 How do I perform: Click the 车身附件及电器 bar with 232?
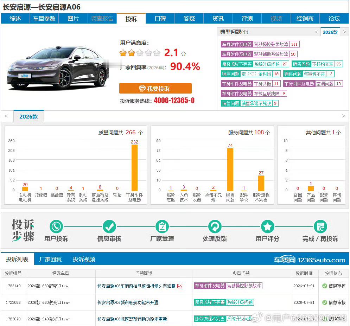point(134,168)
